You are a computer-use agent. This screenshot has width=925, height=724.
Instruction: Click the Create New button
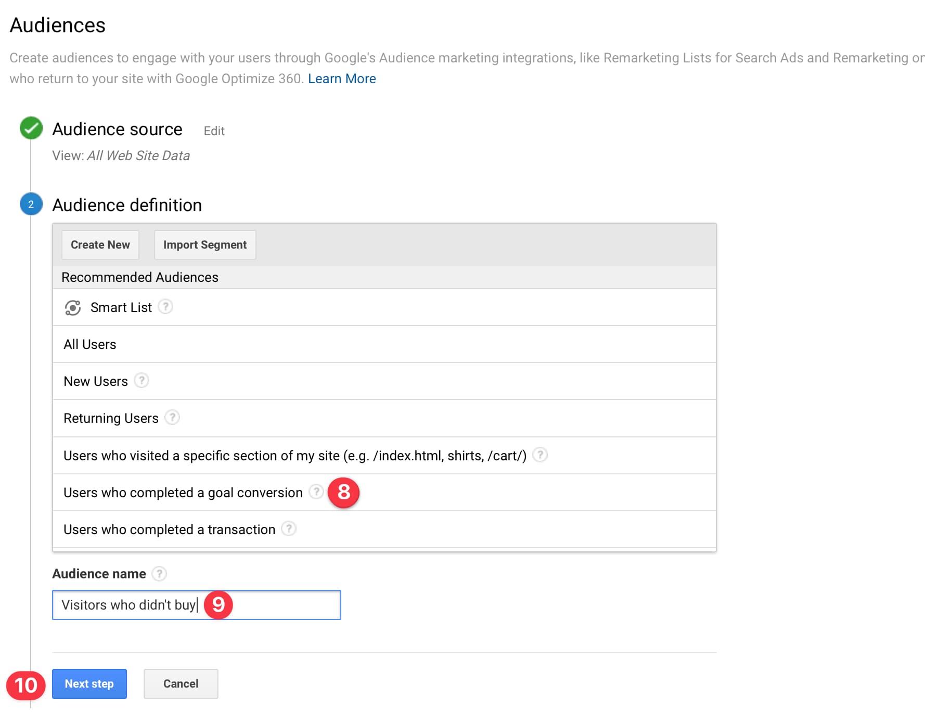100,245
